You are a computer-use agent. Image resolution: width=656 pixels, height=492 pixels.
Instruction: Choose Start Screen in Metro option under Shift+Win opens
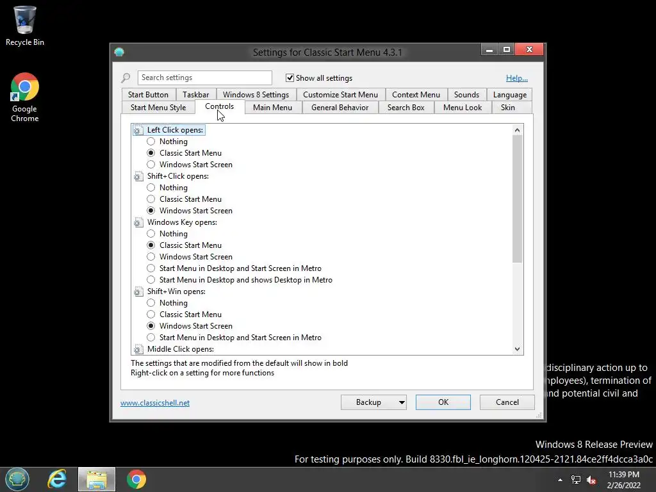(x=151, y=338)
